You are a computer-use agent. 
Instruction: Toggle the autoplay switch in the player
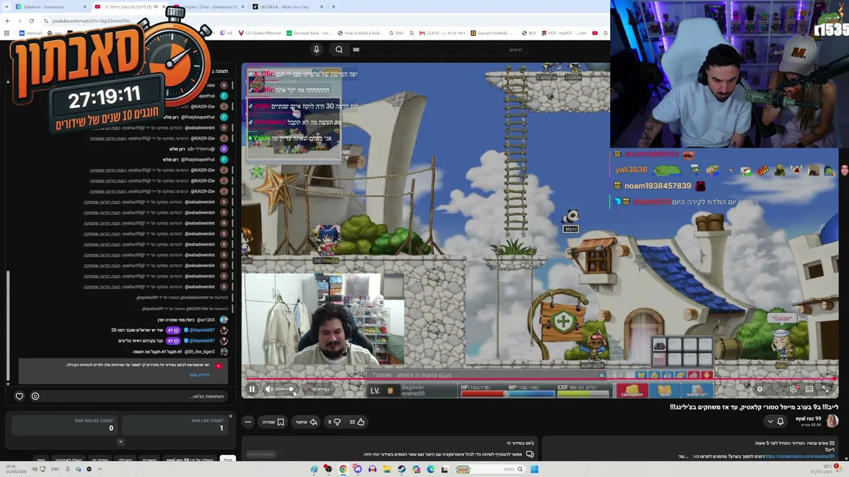pos(760,389)
